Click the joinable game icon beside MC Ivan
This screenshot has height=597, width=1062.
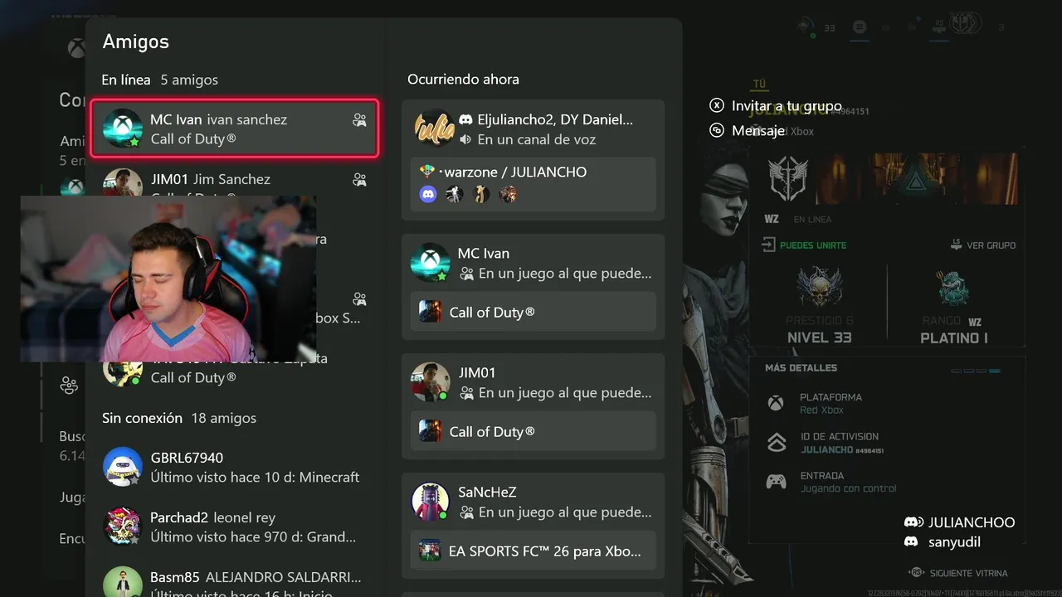click(x=359, y=120)
